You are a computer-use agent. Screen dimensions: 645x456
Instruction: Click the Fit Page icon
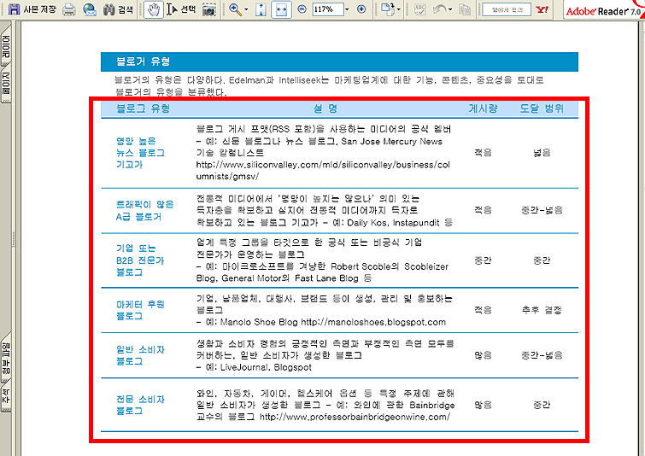pos(261,9)
